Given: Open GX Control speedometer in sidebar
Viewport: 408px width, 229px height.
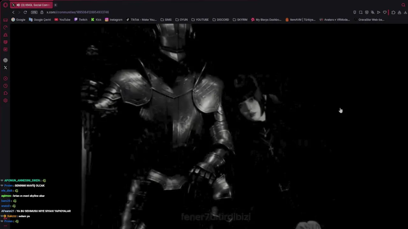Looking at the screenshot, I should tap(5, 27).
